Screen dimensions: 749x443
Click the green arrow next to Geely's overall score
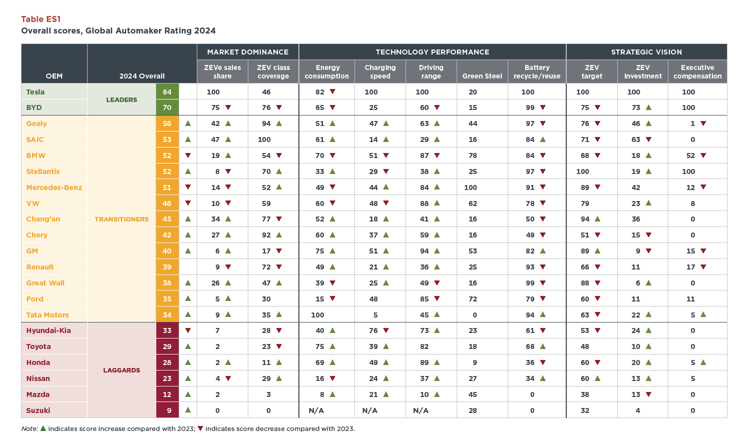pos(188,123)
